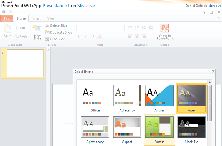Choose the Austin theme
This screenshot has width=222, height=146.
[x=159, y=130]
